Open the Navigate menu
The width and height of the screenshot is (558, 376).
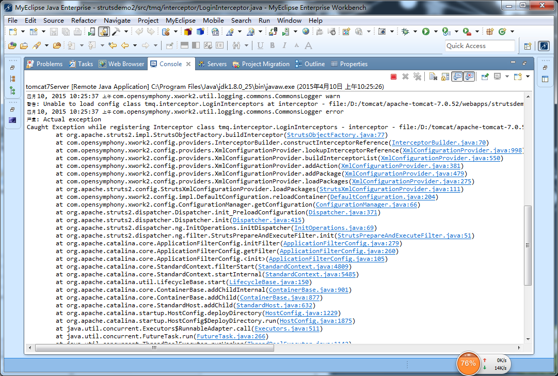tap(117, 21)
